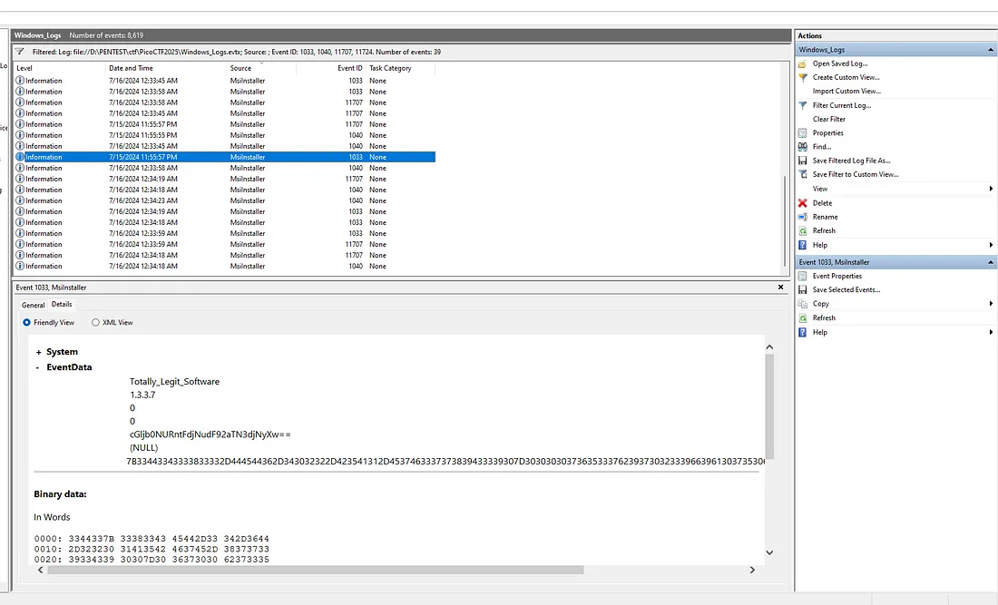
Task: Click the Binary data: heading
Action: point(60,494)
